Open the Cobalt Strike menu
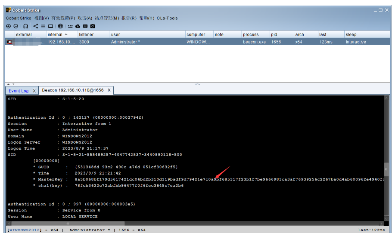 19,18
